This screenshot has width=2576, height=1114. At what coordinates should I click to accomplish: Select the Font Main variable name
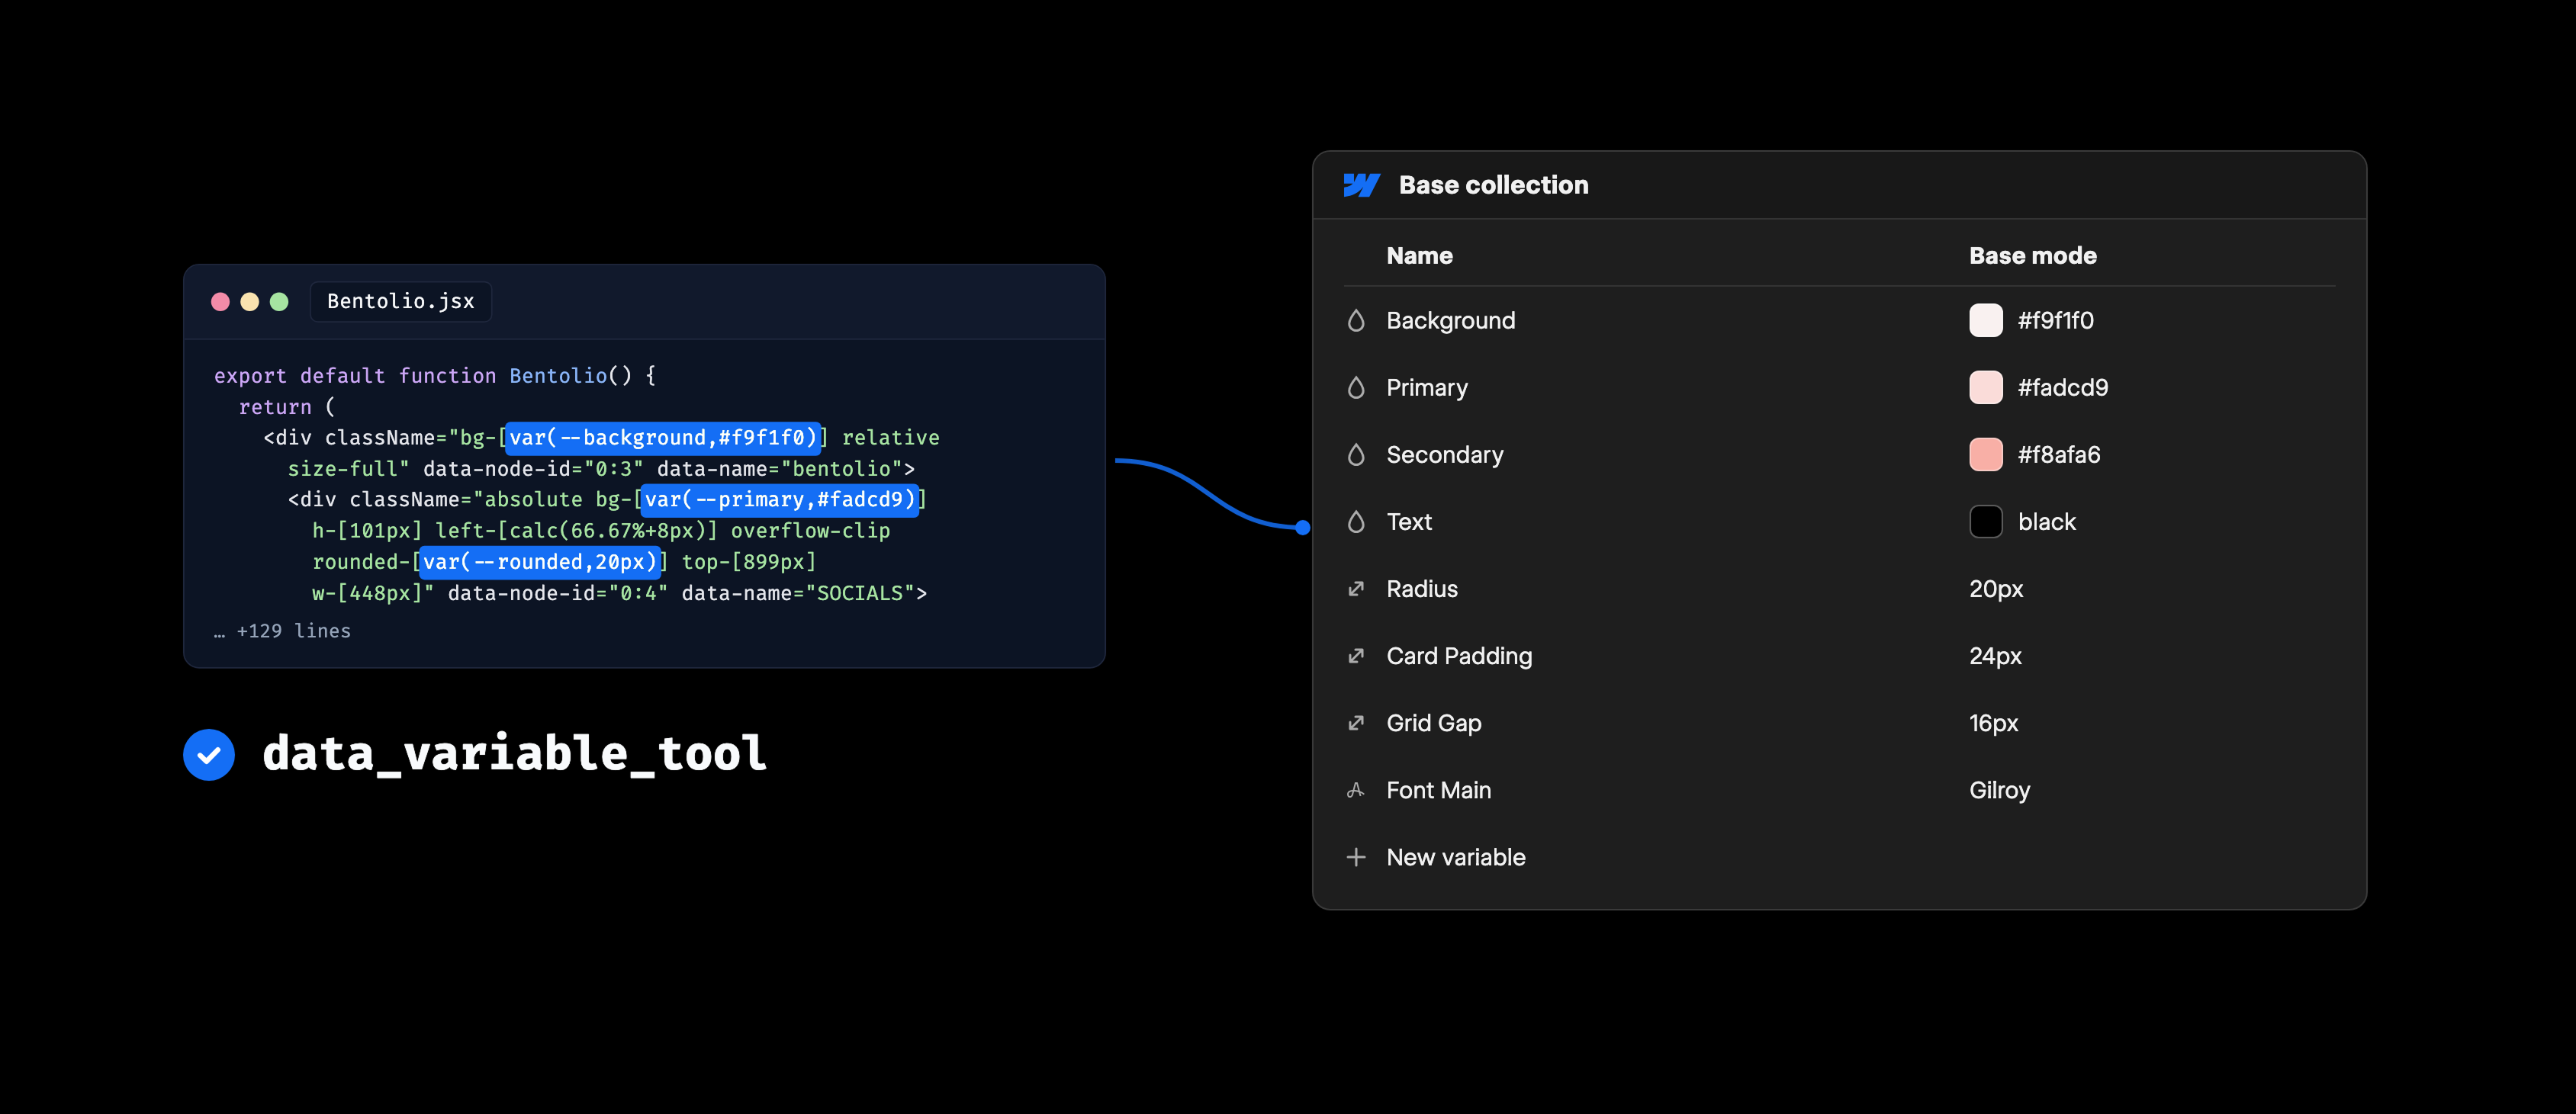(x=1439, y=790)
